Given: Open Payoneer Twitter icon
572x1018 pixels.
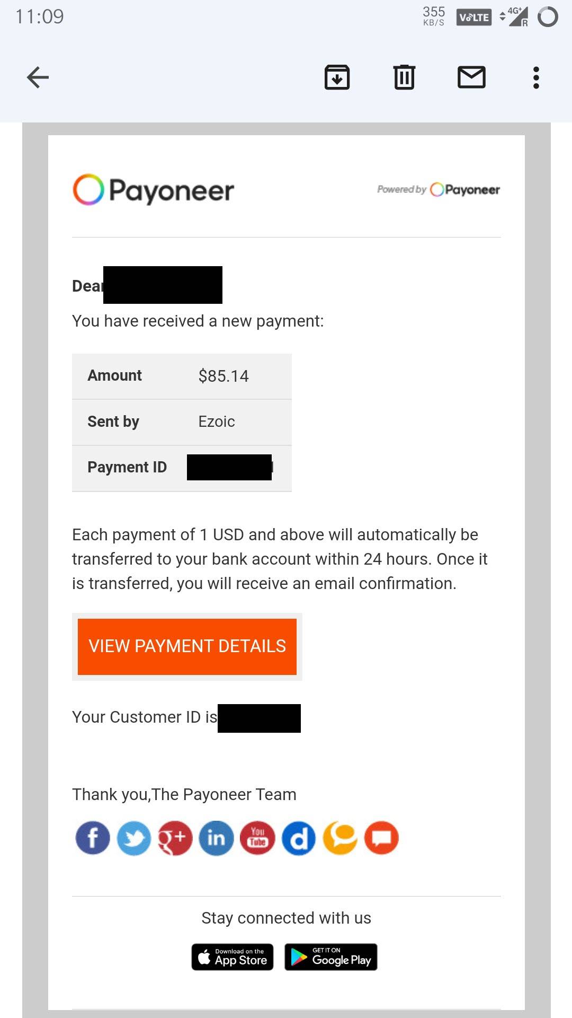Looking at the screenshot, I should (x=134, y=838).
